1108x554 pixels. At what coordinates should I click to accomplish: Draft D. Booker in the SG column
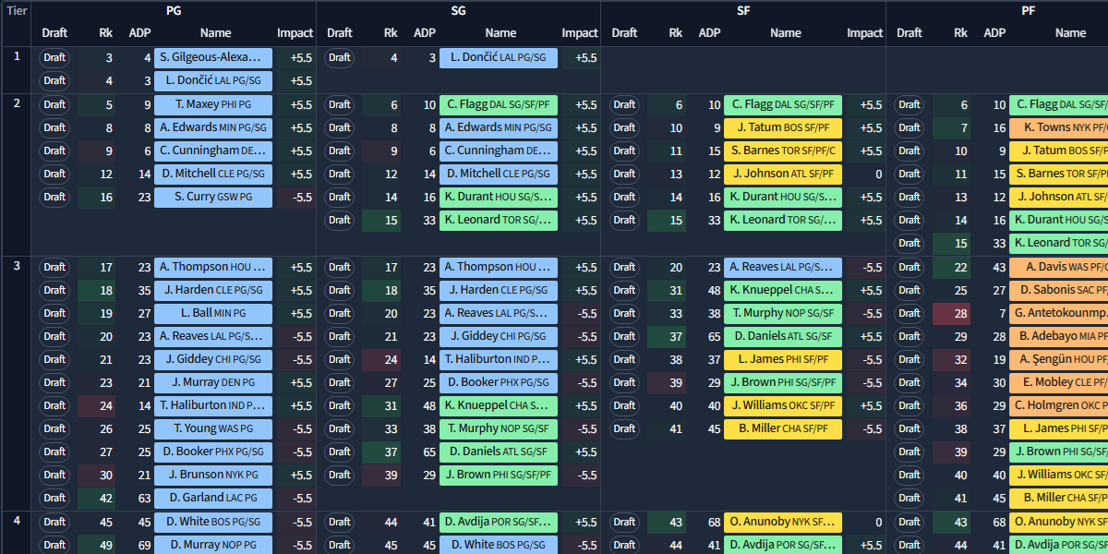coord(339,383)
